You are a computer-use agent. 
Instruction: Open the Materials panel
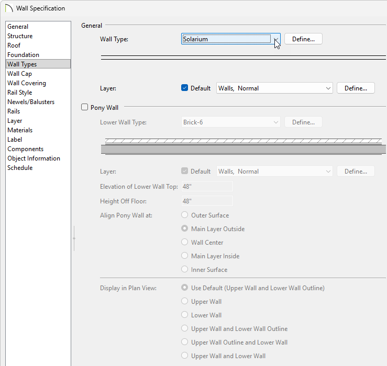coord(20,130)
